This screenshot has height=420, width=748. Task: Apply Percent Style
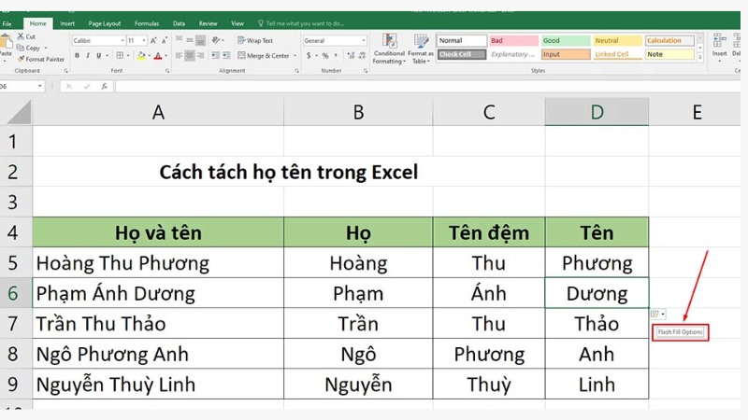point(325,56)
